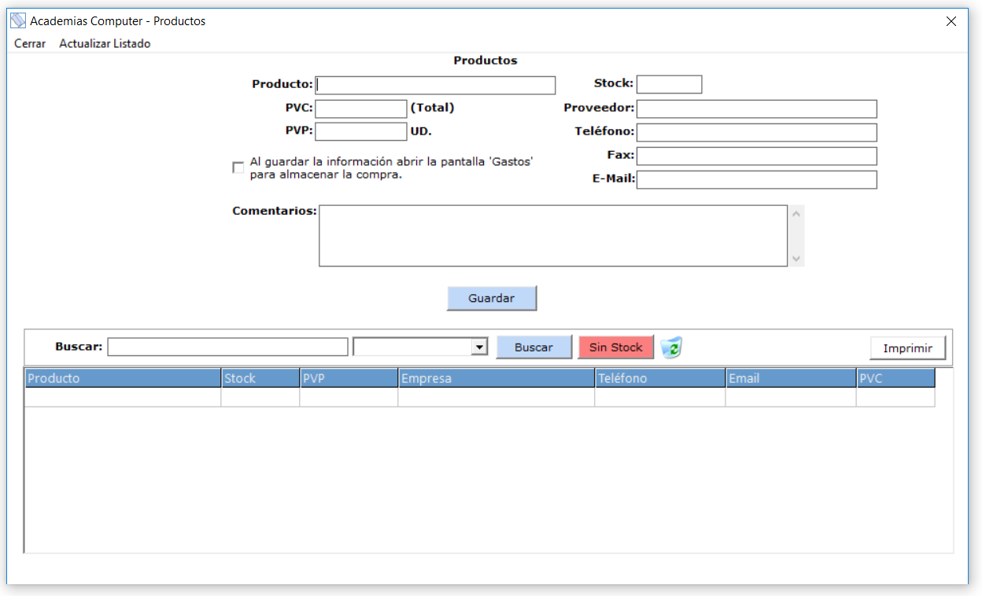Click the red Sin Stock button
This screenshot has width=982, height=596.
click(x=616, y=348)
